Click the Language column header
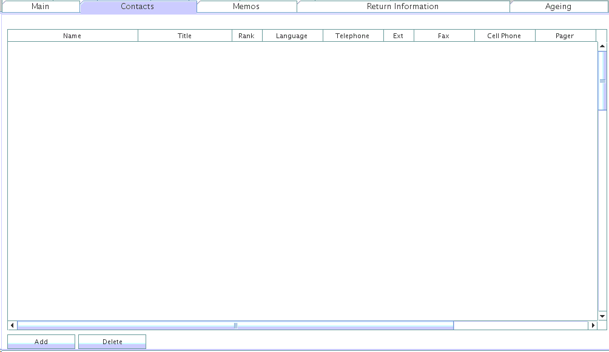Screen dimensions: 609x352 pyautogui.click(x=292, y=36)
